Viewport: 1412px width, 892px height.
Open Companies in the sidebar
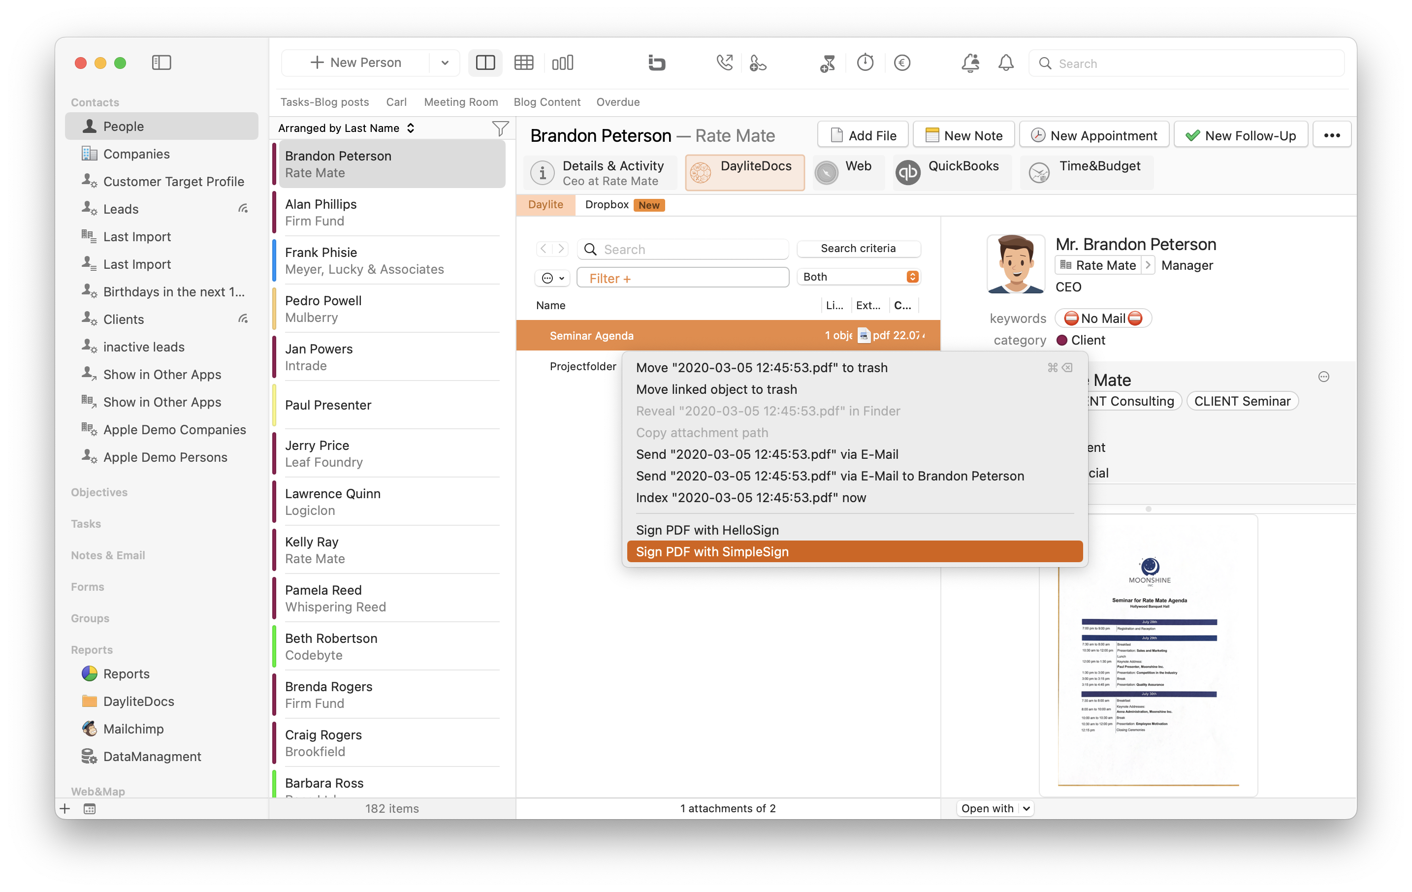tap(161, 154)
